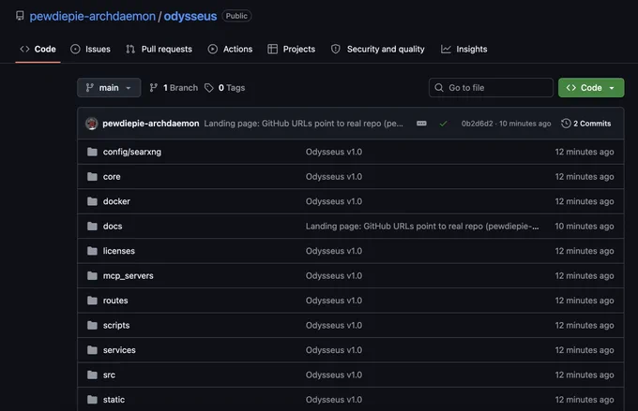
Task: Expand the main branch dropdown
Action: coord(109,88)
